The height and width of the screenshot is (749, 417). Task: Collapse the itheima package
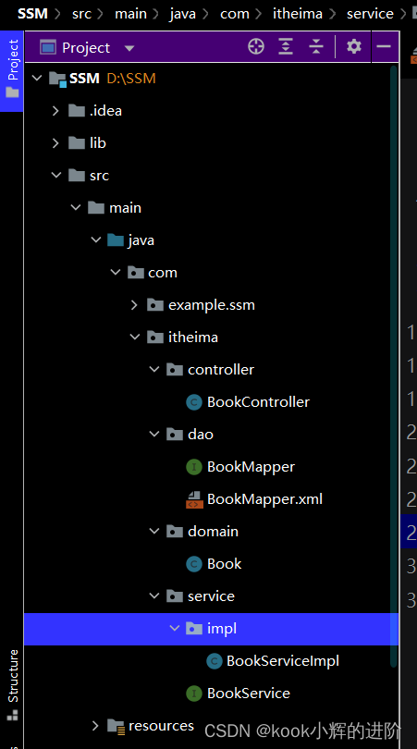tap(135, 338)
